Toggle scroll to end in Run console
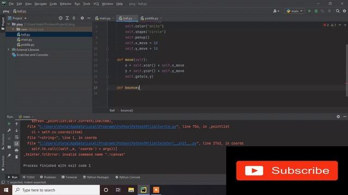This screenshot has height=195, width=348. click(x=16, y=144)
